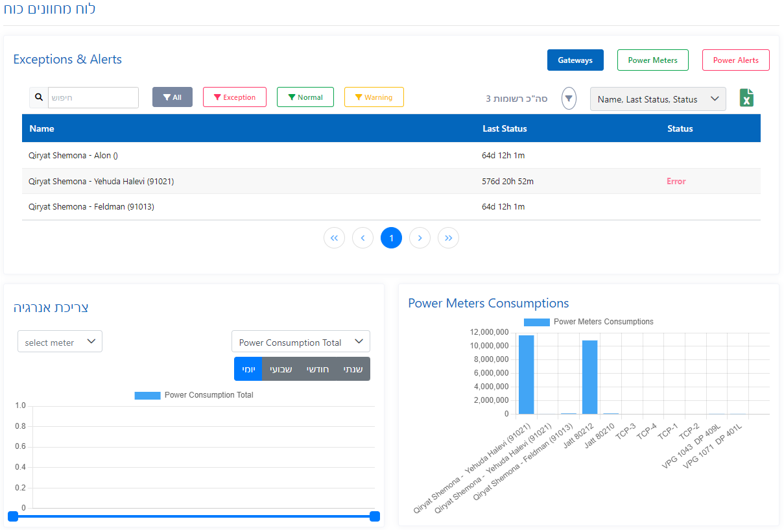Click the left handle of the range slider
The width and height of the screenshot is (784, 530).
[13, 516]
